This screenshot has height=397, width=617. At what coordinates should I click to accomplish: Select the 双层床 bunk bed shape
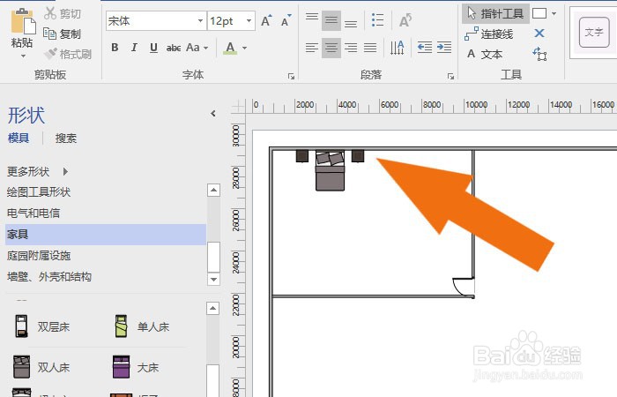click(42, 326)
